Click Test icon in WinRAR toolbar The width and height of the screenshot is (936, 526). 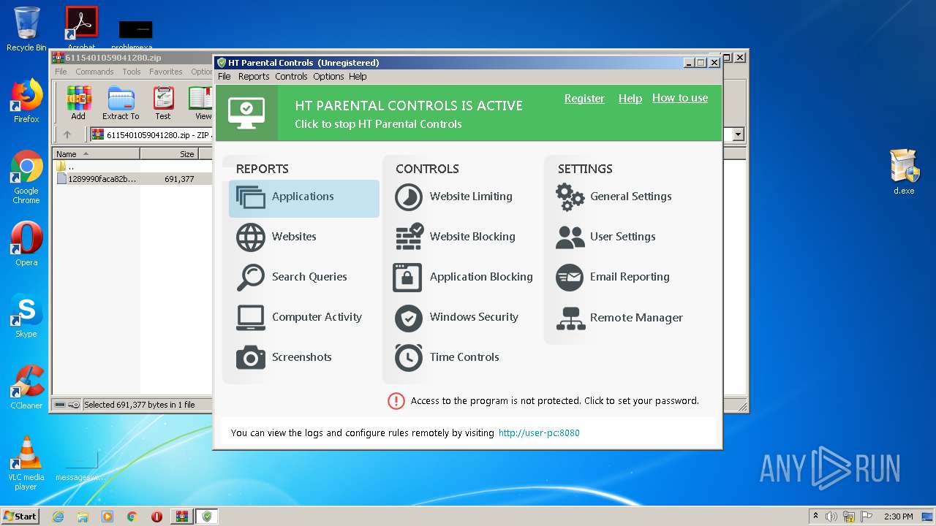pos(163,102)
